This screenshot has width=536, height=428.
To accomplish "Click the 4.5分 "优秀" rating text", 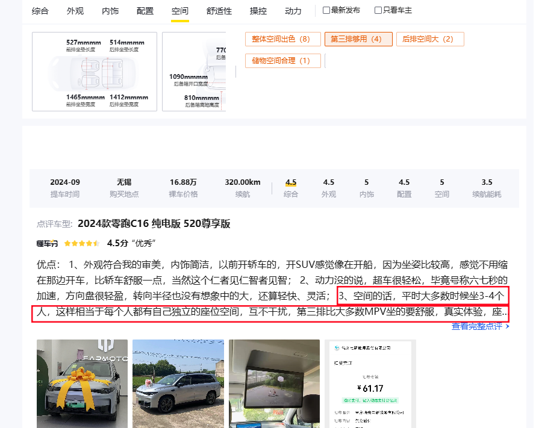I will 132,243.
